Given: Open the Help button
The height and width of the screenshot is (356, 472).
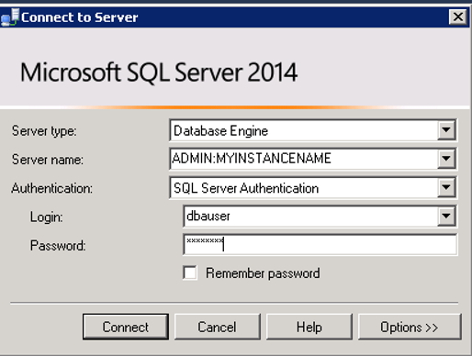Looking at the screenshot, I should [x=309, y=327].
